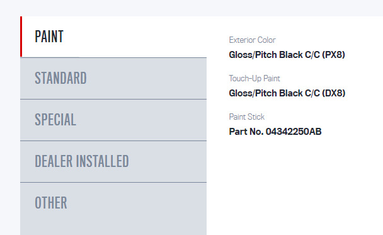
Task: Select the Gloss/Pitch Black touch-up paint value
Action: (287, 93)
